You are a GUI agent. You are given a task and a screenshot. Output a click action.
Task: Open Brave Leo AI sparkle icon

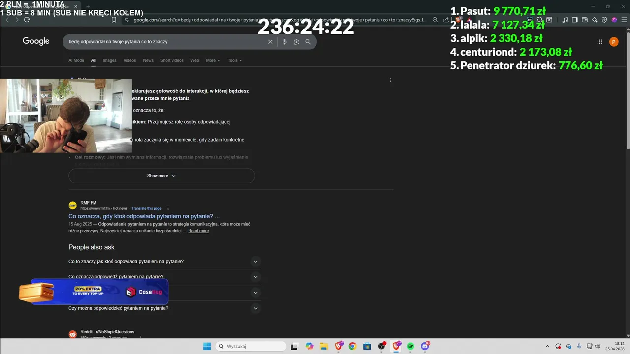pyautogui.click(x=595, y=20)
